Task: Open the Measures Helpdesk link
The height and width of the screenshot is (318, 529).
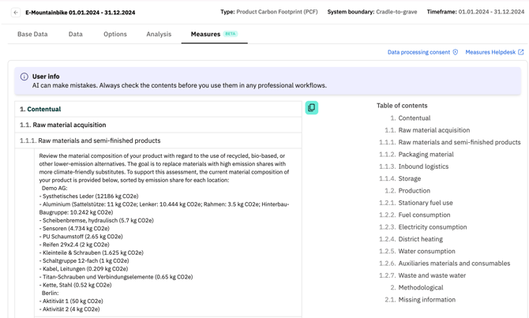Action: pyautogui.click(x=490, y=52)
